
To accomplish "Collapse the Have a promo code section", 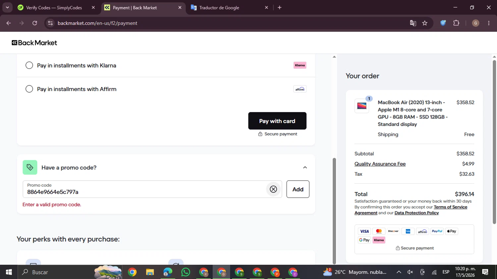I will pos(305,167).
